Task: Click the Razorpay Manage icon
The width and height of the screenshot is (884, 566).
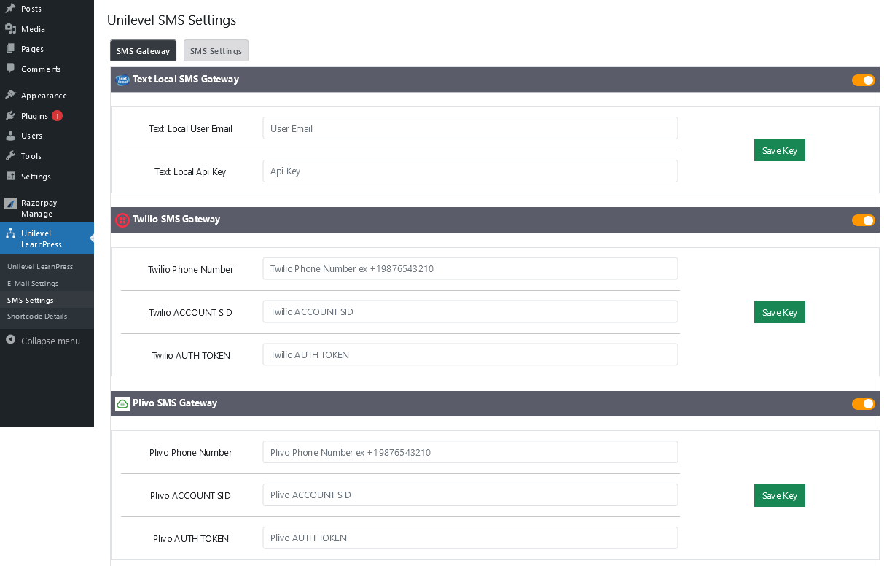Action: (10, 203)
